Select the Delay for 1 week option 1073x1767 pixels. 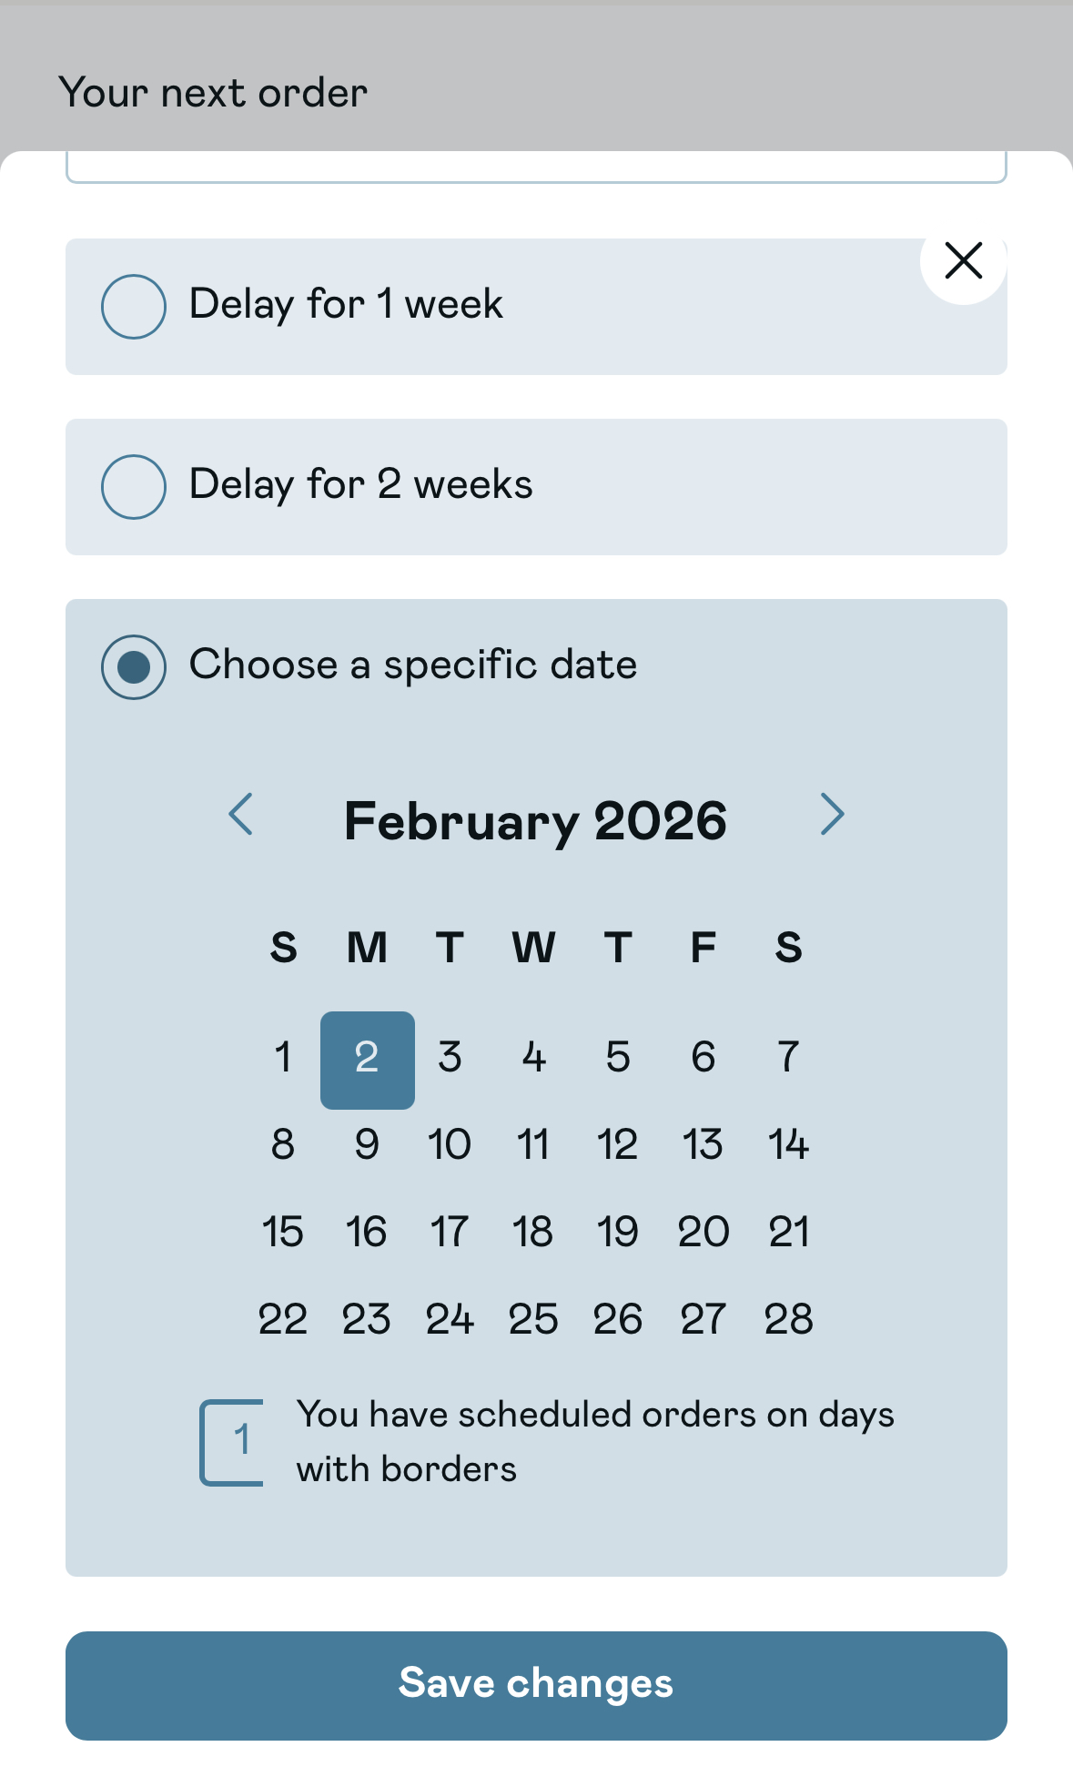(x=134, y=307)
